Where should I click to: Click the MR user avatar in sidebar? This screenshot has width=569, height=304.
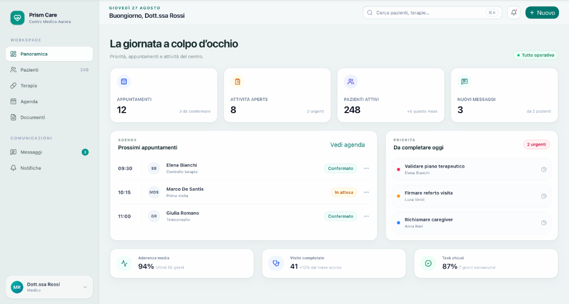point(17,287)
